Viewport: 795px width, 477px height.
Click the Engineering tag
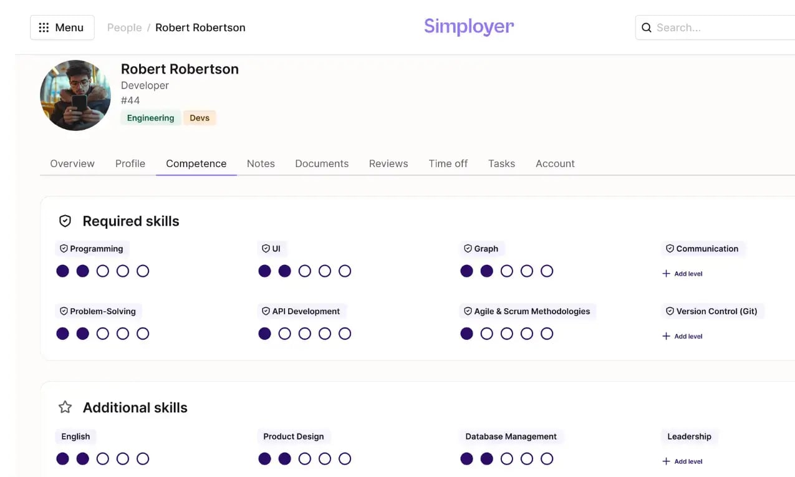click(150, 118)
